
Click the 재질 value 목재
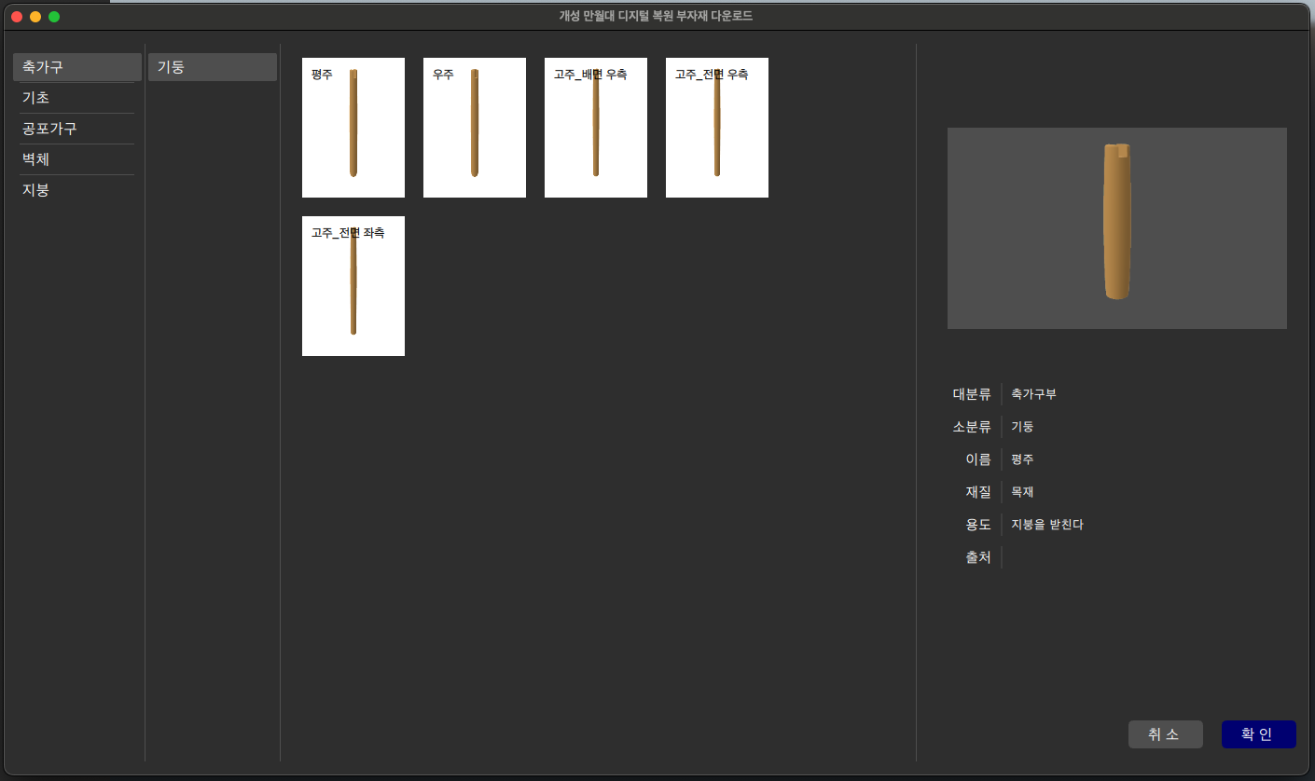pyautogui.click(x=1022, y=492)
